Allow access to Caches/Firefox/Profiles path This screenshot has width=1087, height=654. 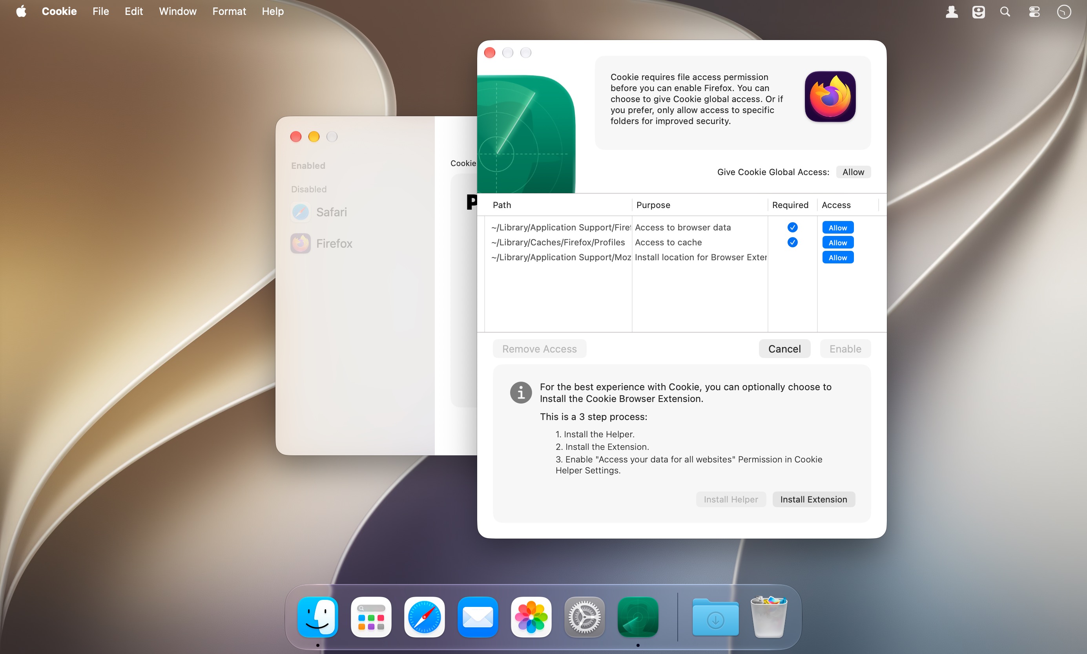coord(838,242)
